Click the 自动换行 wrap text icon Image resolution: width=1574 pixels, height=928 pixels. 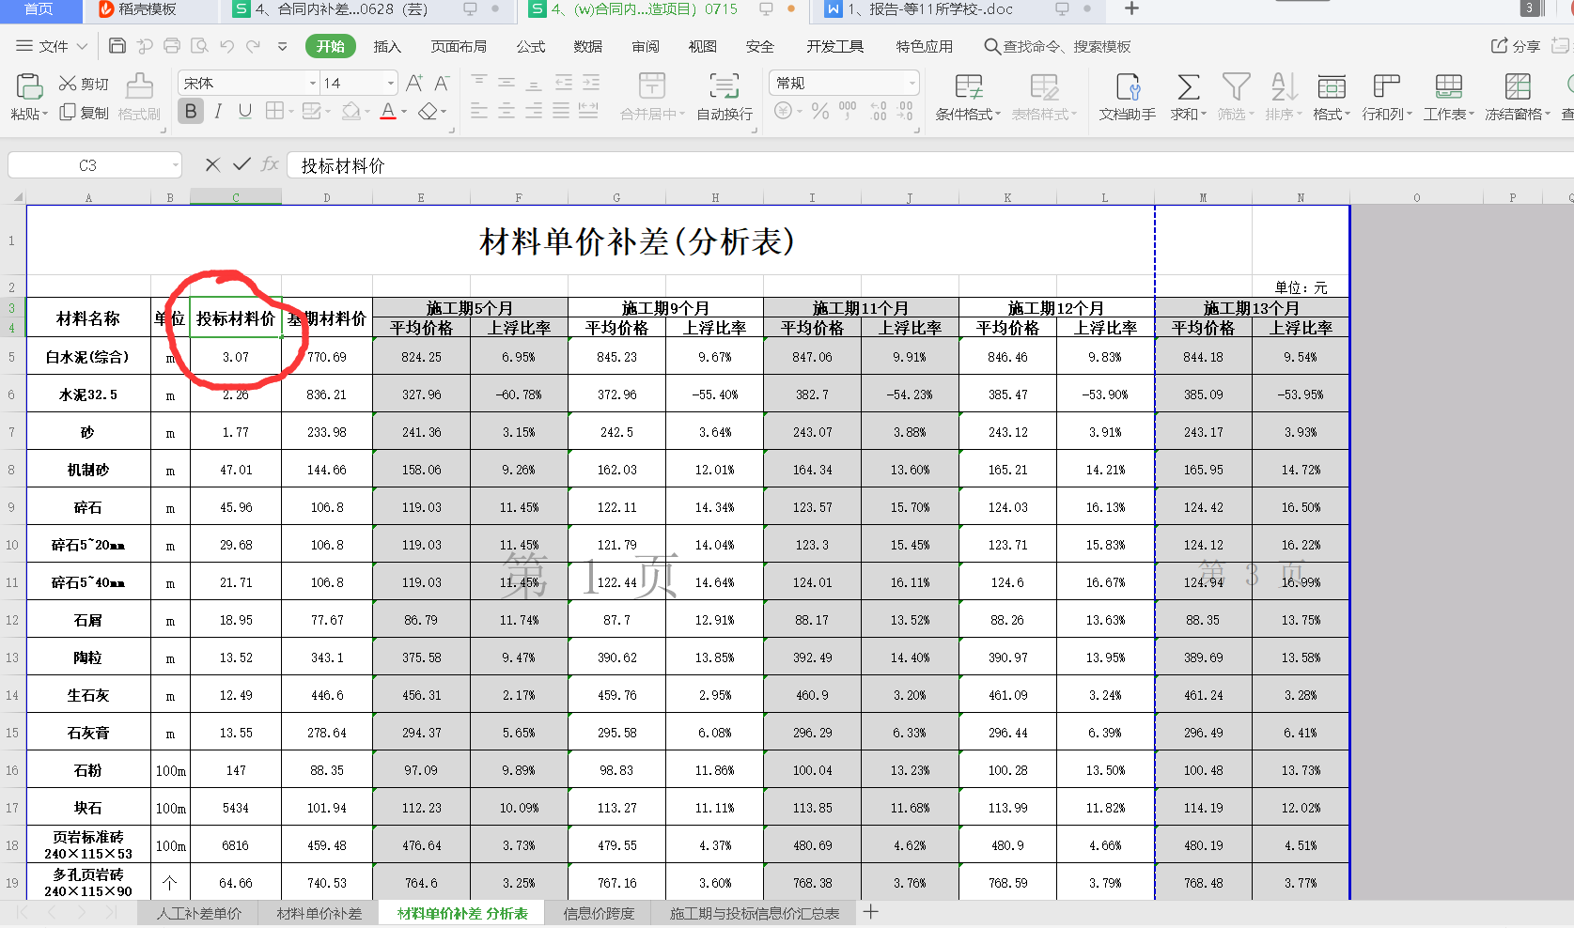click(725, 86)
